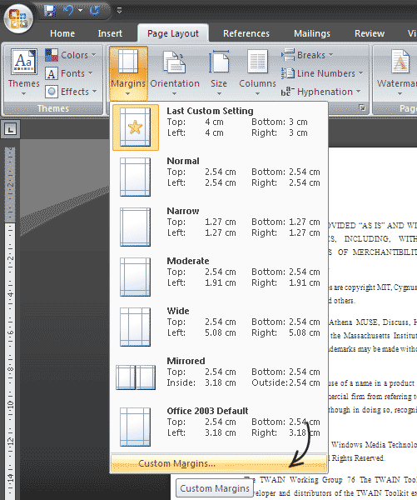Click the 'MERCHANTIBILI' word in document
The image size is (417, 500).
385,252
